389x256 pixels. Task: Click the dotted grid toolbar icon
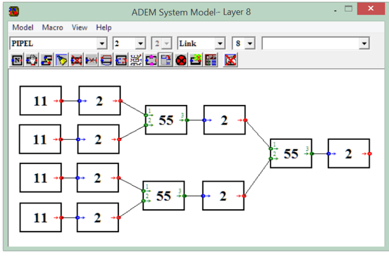[136, 60]
